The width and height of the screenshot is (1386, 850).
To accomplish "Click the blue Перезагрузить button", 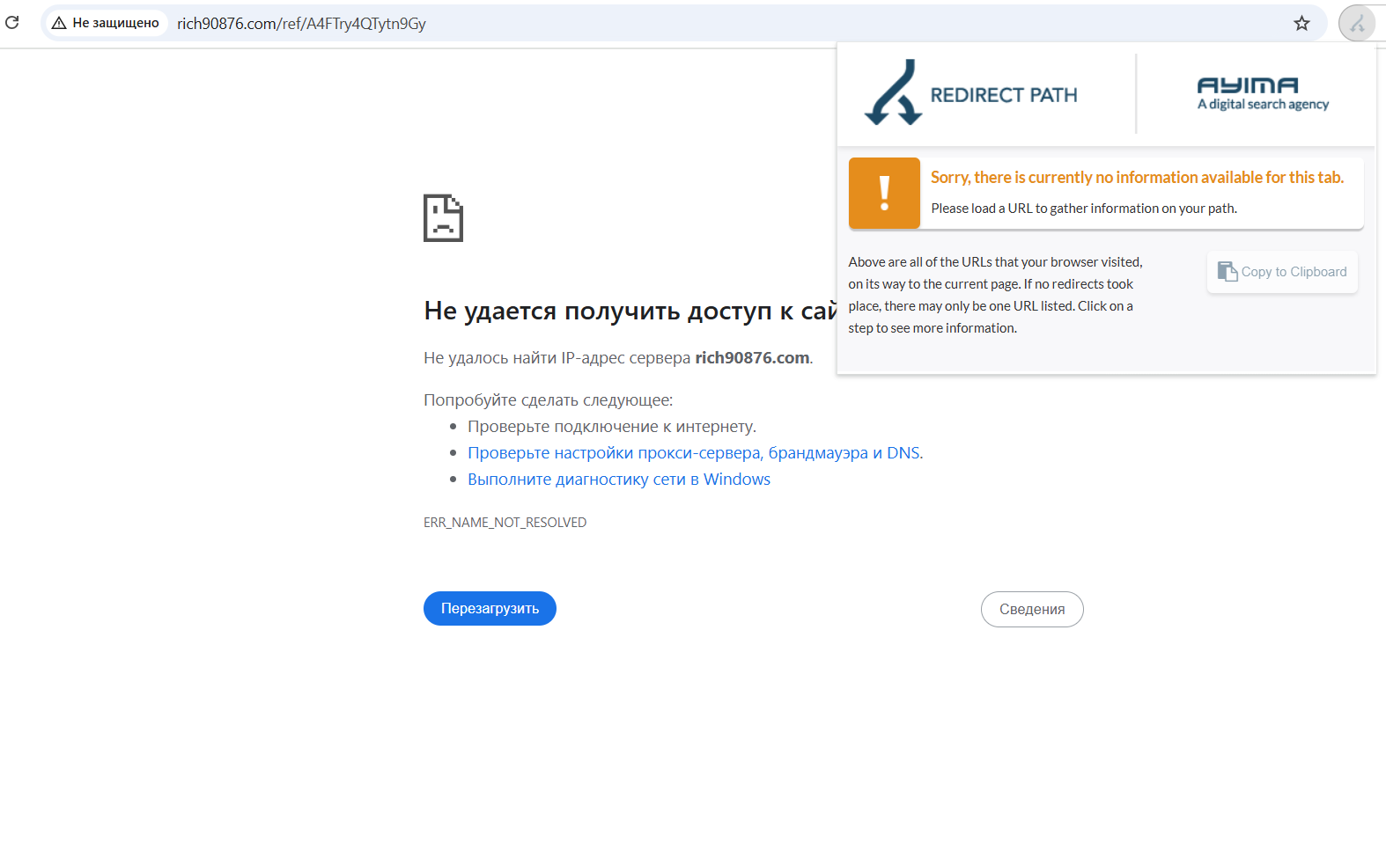I will [490, 609].
